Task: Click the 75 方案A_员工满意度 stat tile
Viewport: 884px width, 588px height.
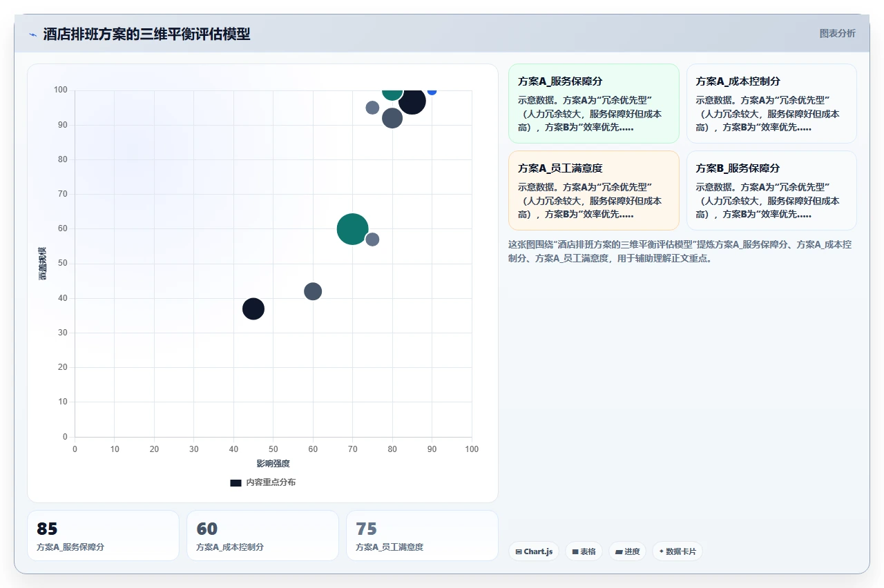Action: pos(422,536)
